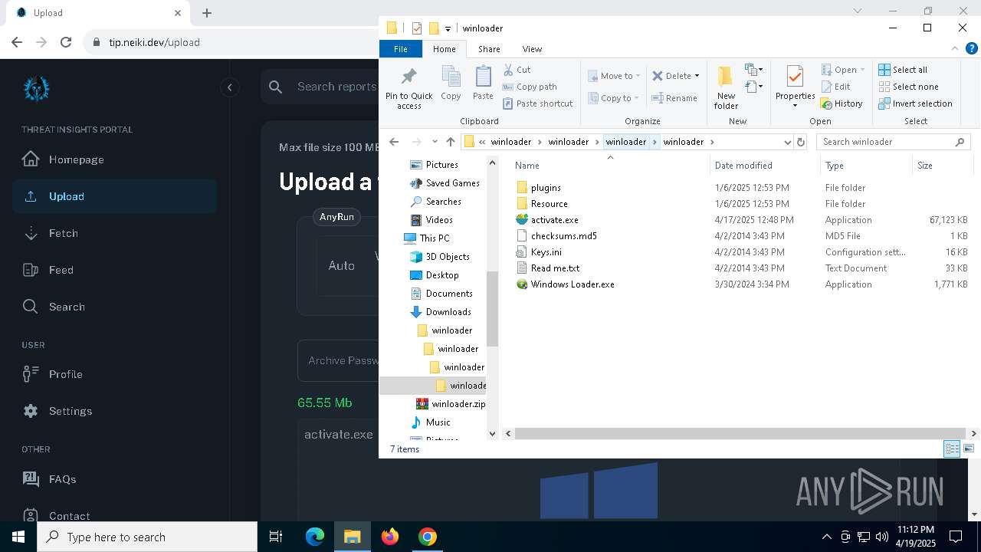Switch to the Share ribbon tab
981x552 pixels.
(x=489, y=49)
